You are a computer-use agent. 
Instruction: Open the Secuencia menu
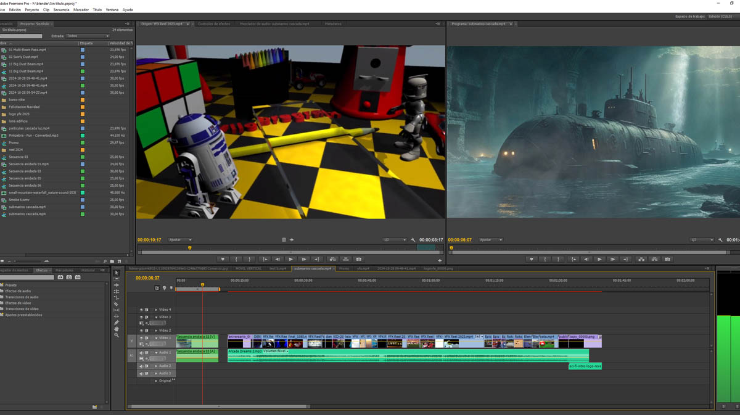coord(61,10)
